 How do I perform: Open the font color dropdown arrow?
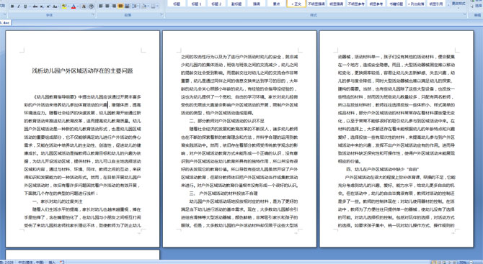tap(78, 6)
